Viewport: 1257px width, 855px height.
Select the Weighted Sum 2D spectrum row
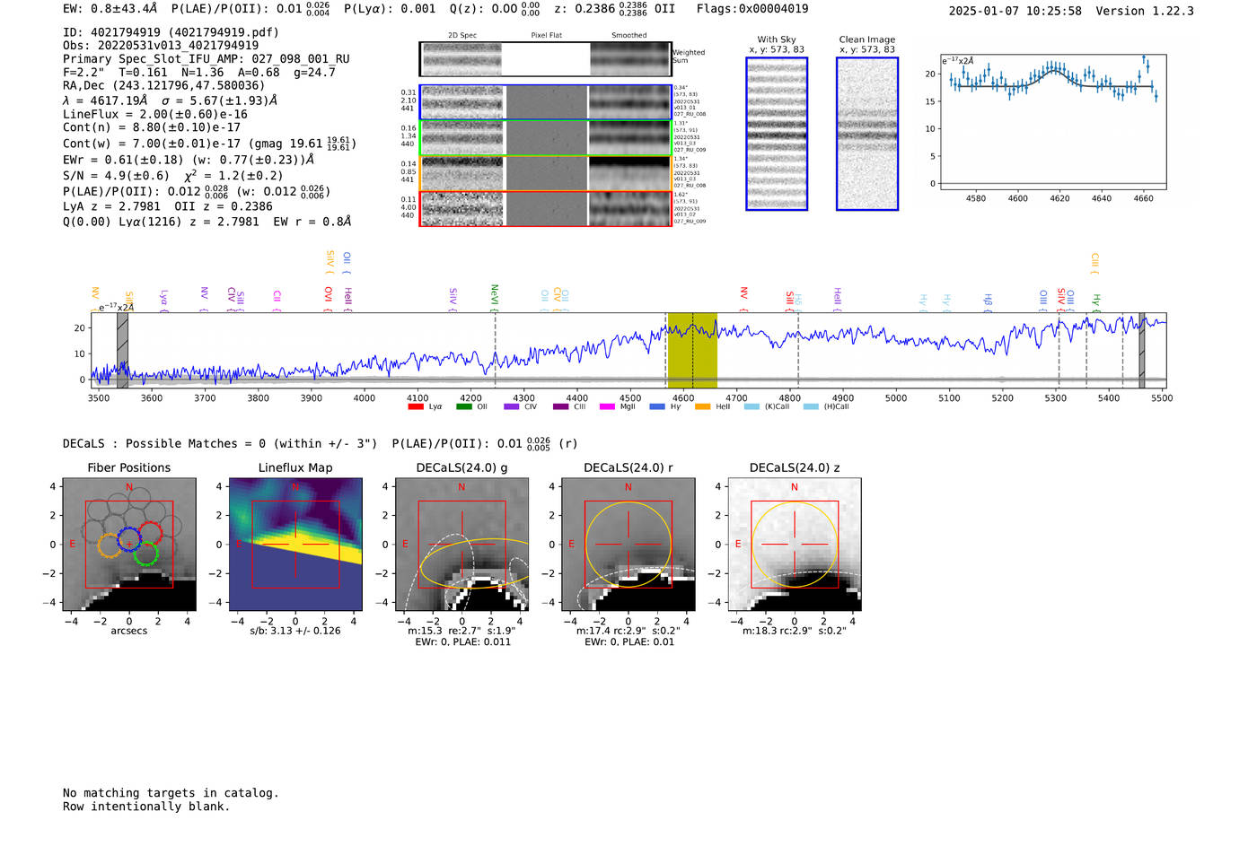[545, 59]
